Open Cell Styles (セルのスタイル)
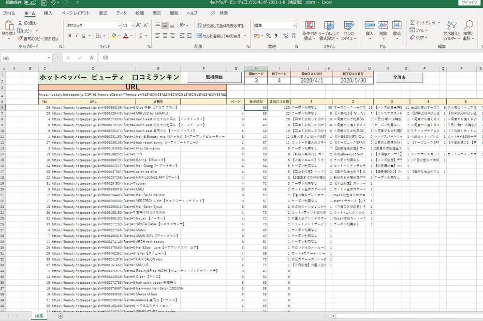 [x=349, y=31]
